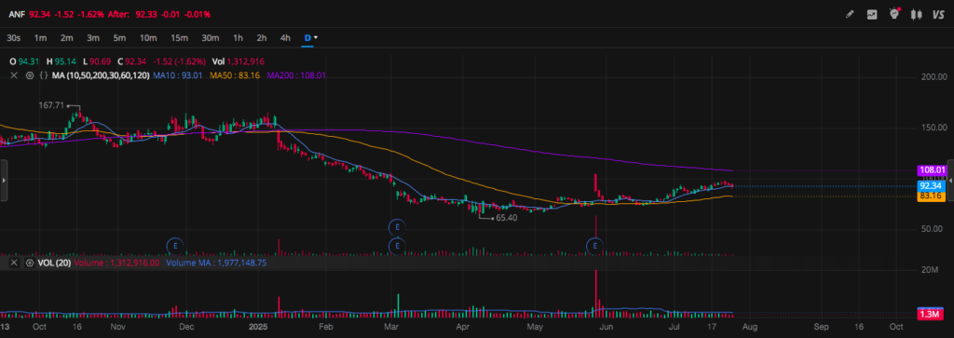The height and width of the screenshot is (338, 954).
Task: Select the 30s interval
Action: [x=13, y=37]
